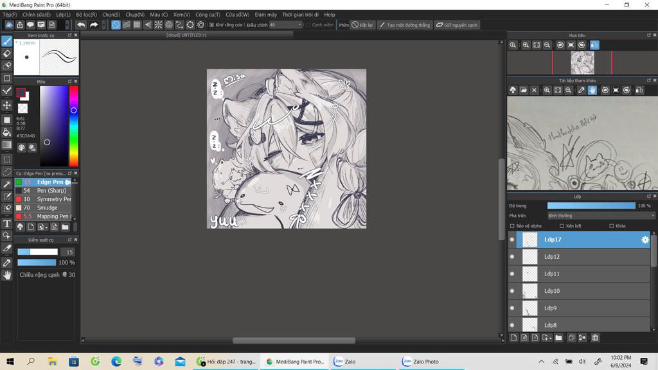
Task: Click the Đặt lại reset button
Action: [x=362, y=25]
